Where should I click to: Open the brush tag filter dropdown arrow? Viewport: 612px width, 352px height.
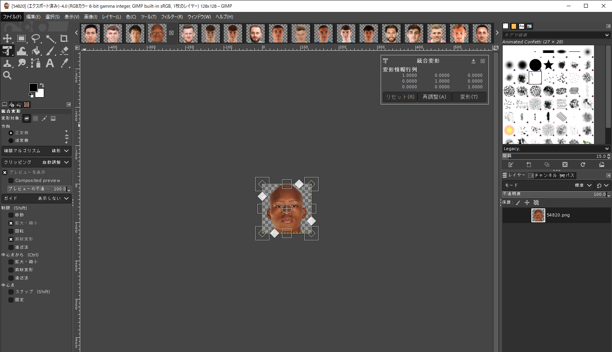pos(607,35)
